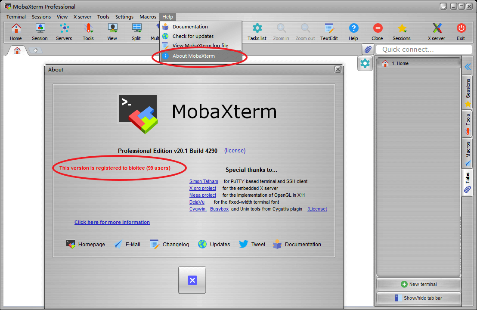
Task: Click the Updates globe icon
Action: coord(202,244)
